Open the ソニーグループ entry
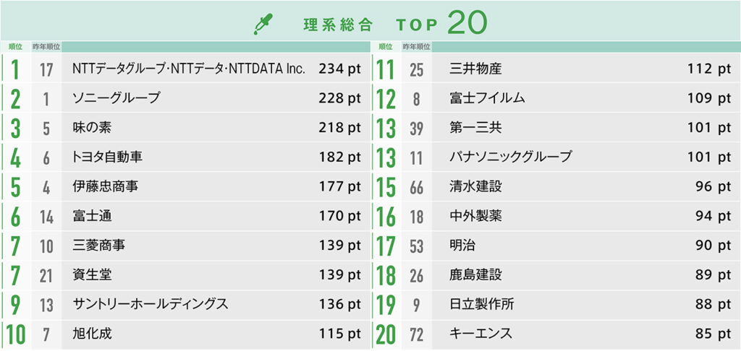This screenshot has width=741, height=351. pyautogui.click(x=117, y=98)
